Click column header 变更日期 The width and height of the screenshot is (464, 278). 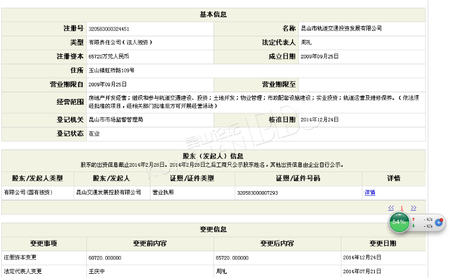tap(383, 243)
